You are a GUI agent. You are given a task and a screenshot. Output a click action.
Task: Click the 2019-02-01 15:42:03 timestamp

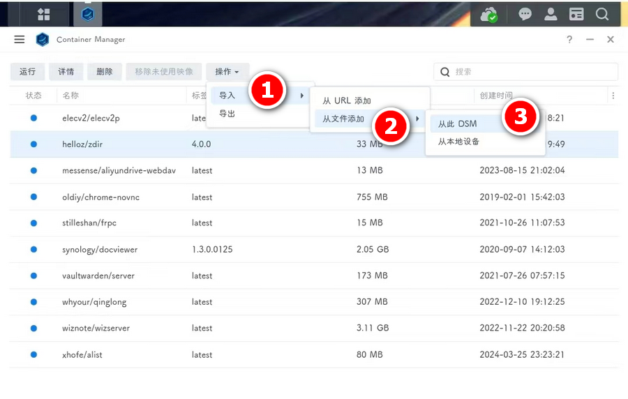pos(522,197)
